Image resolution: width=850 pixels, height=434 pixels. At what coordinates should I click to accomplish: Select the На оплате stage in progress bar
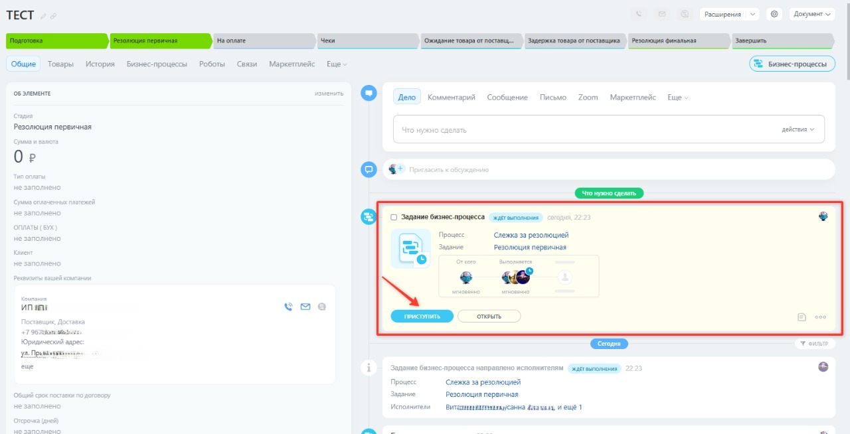coord(264,40)
